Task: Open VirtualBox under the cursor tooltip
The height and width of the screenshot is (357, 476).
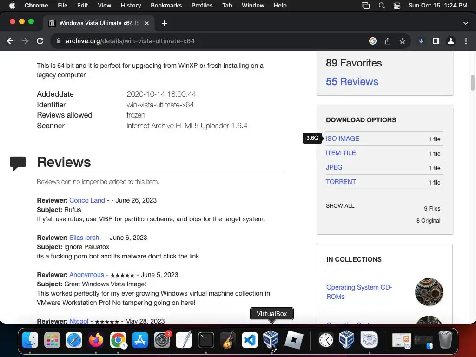Action: (271, 339)
